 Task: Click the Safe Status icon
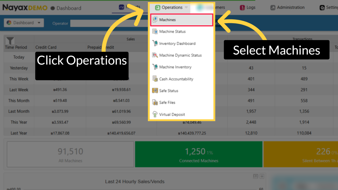click(155, 91)
